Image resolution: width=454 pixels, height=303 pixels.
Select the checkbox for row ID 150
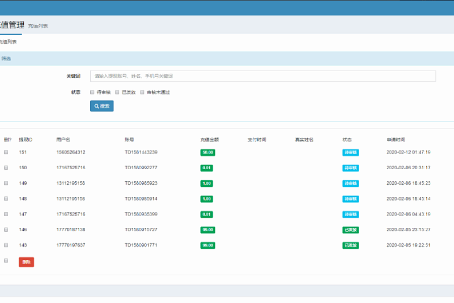coord(6,168)
